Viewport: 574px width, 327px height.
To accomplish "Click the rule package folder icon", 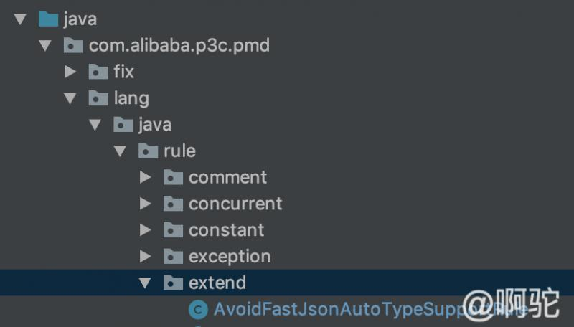I will 149,151.
